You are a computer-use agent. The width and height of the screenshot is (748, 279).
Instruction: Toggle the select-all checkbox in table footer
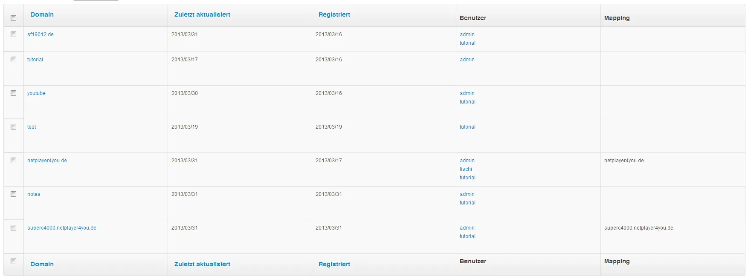14,262
